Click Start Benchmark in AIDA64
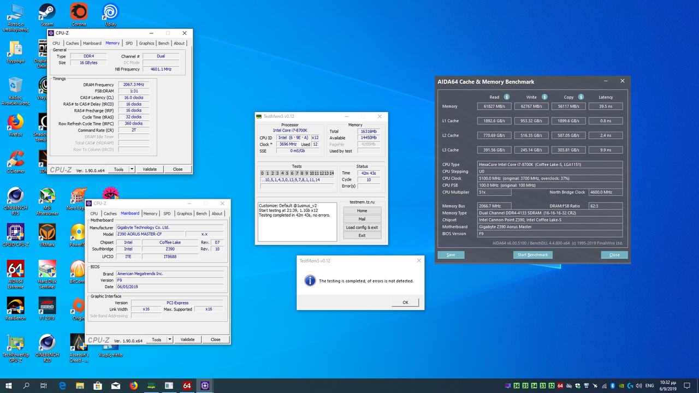Viewport: 699px width, 393px height. click(x=533, y=255)
